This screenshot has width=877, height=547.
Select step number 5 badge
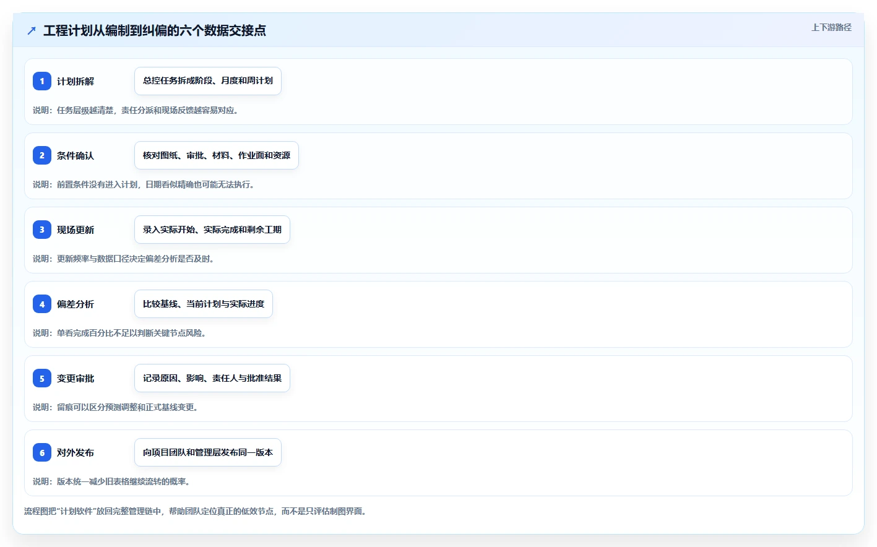[x=42, y=378]
